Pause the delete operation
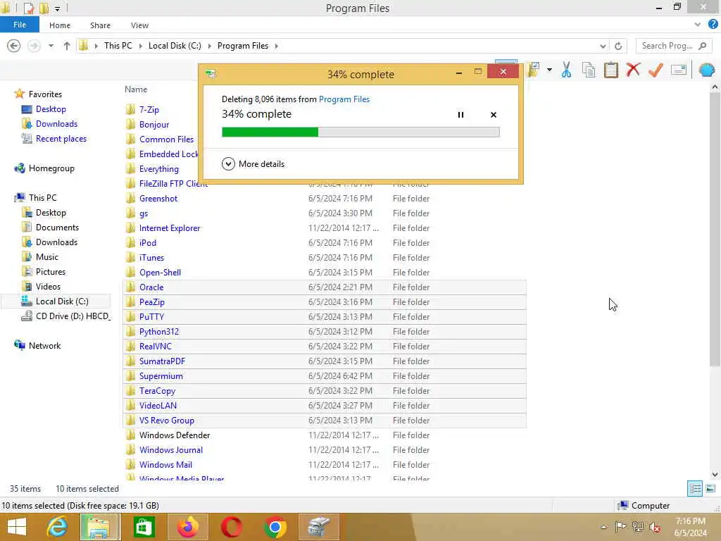721x541 pixels. pos(460,115)
